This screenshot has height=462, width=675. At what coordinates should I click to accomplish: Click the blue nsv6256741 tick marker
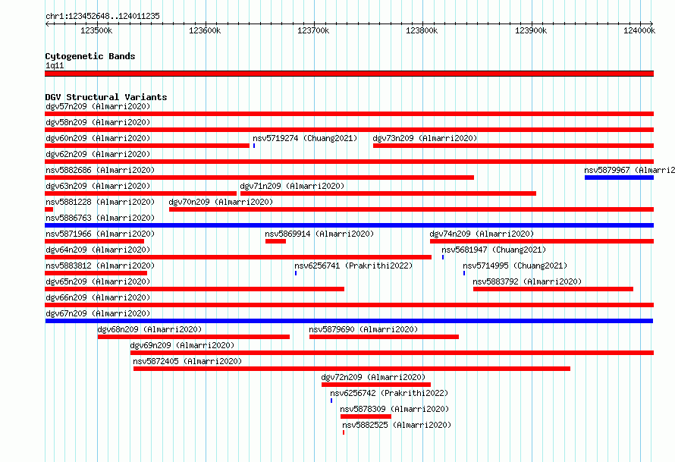(296, 273)
